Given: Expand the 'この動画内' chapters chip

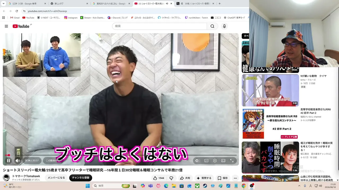Looking at the screenshot, I should (52, 160).
